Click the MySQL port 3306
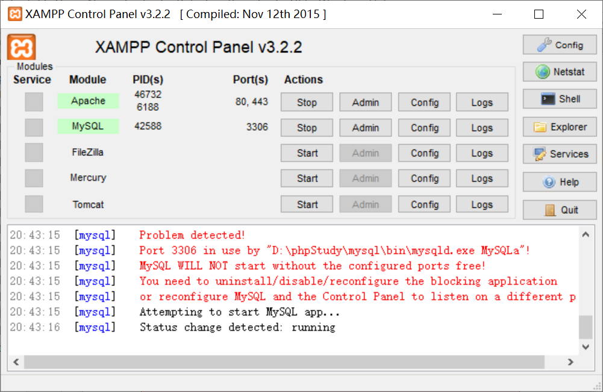This screenshot has width=603, height=392. coord(257,127)
